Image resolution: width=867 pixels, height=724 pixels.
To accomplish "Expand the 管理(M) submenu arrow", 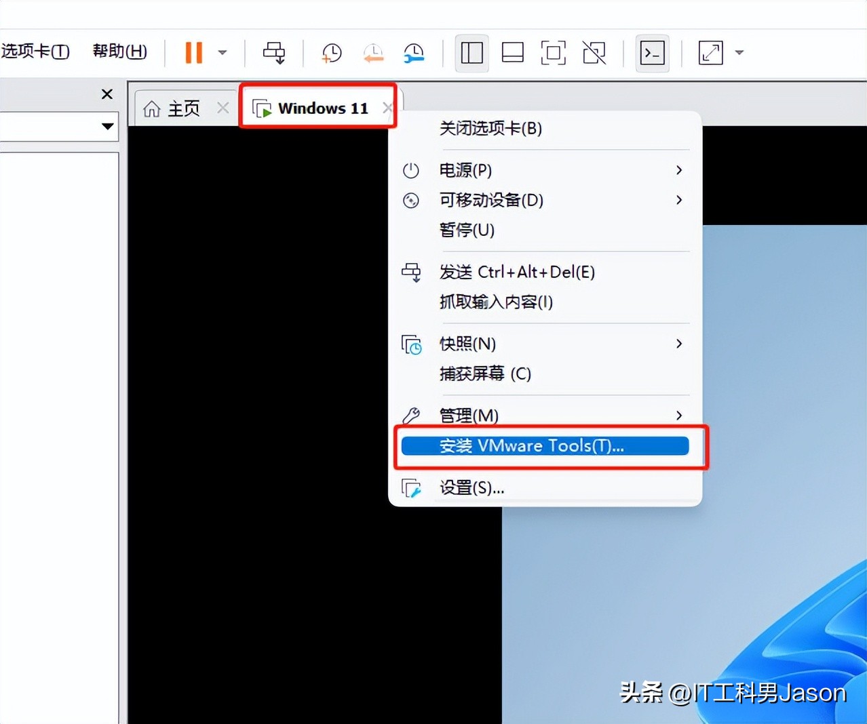I will tap(679, 415).
